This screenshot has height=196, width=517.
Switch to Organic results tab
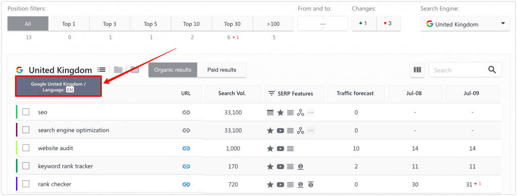[173, 70]
